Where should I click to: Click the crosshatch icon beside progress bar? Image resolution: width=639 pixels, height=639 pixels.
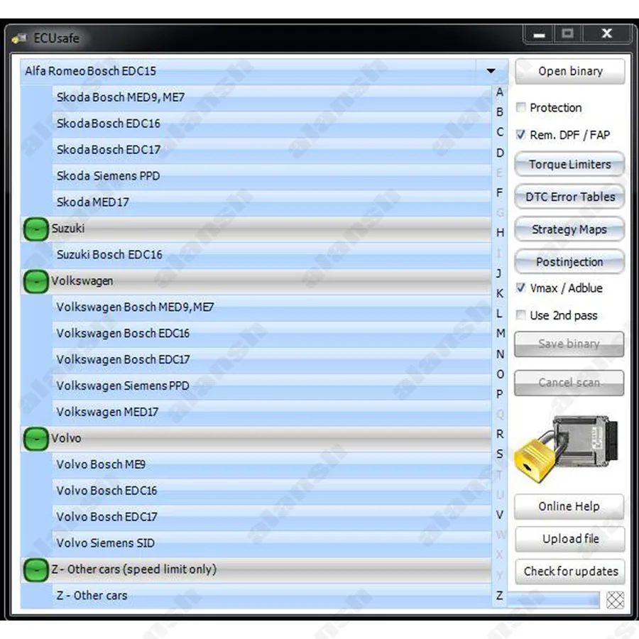point(615,600)
